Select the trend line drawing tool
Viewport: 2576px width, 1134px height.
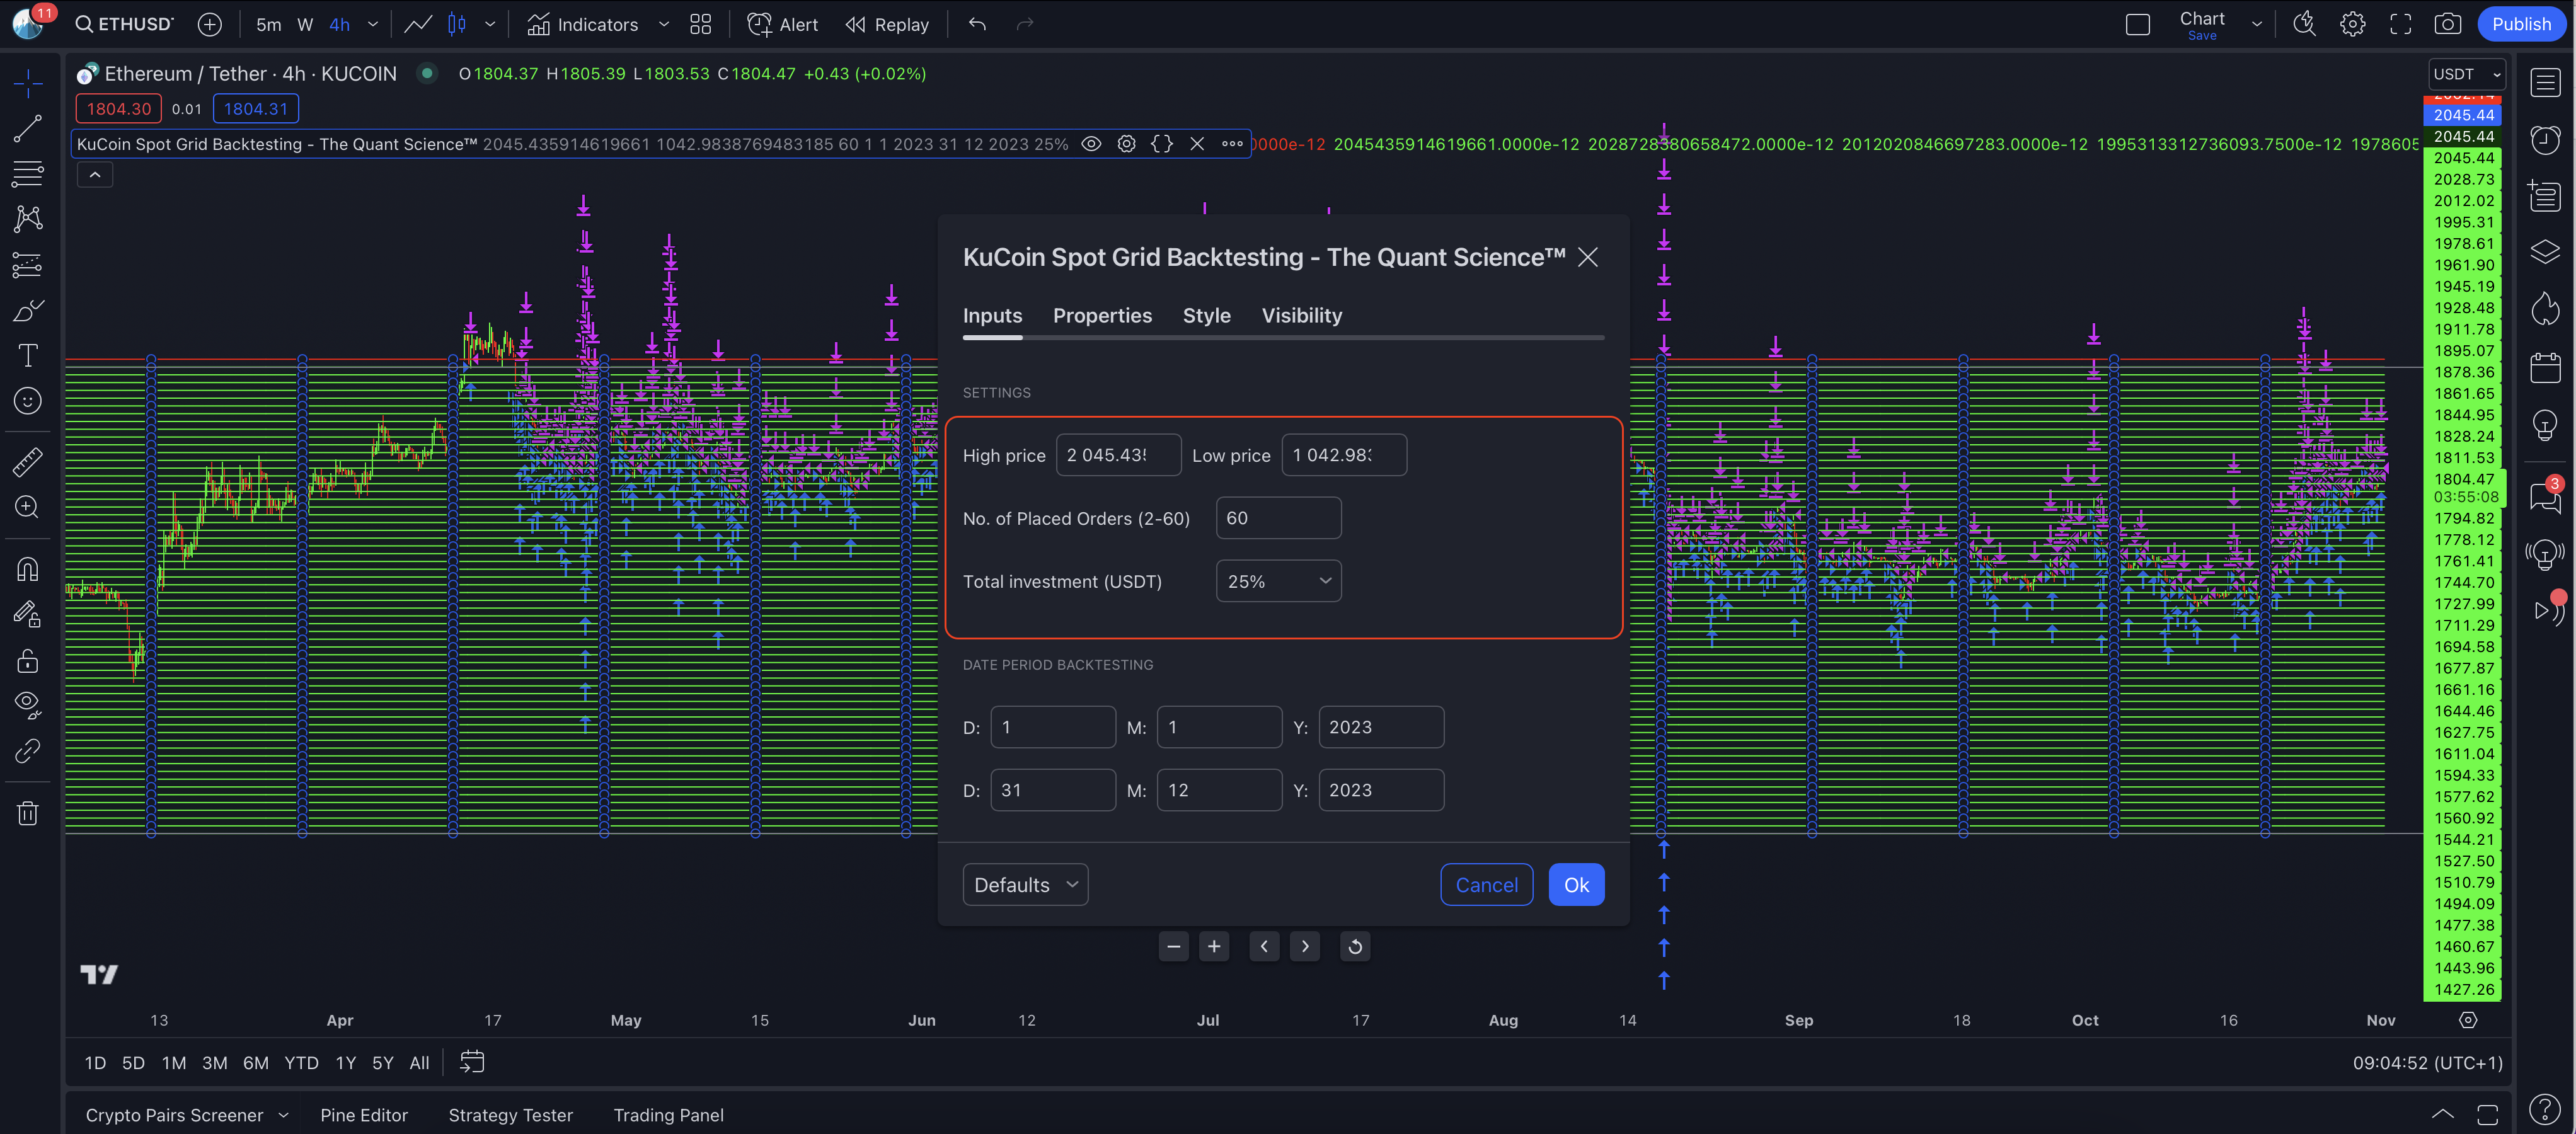(27, 128)
